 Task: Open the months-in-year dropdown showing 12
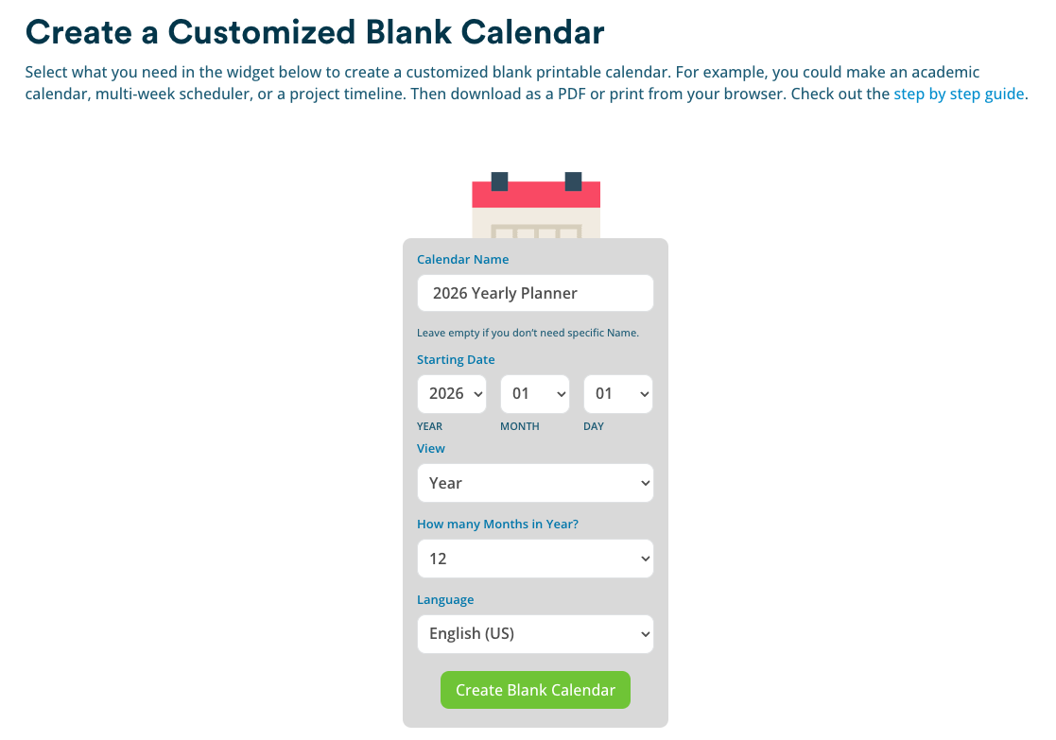click(535, 559)
